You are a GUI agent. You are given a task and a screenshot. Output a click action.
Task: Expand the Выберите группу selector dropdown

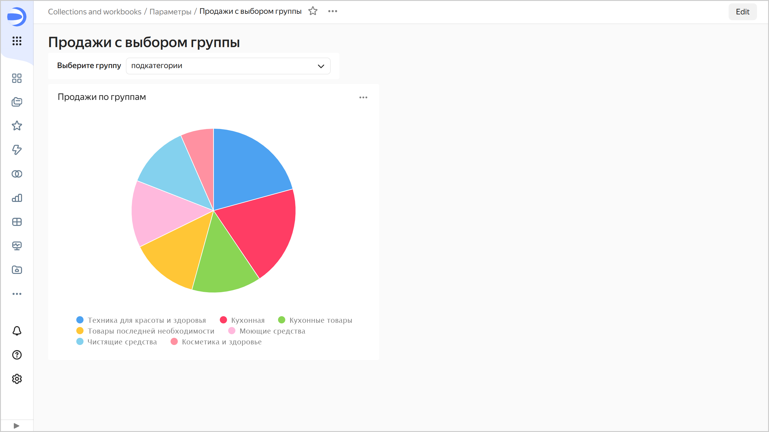[x=228, y=66]
